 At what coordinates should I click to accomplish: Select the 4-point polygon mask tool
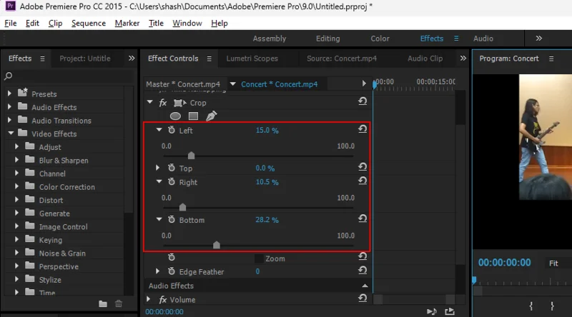[x=193, y=116]
